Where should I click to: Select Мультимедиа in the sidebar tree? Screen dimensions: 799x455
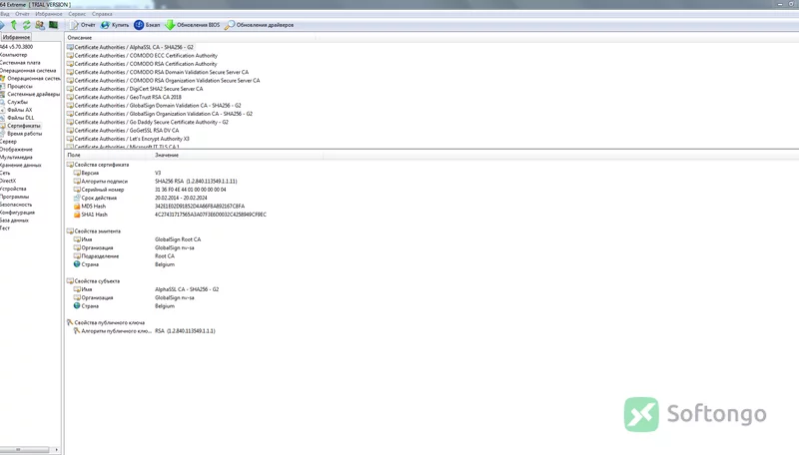click(x=16, y=158)
